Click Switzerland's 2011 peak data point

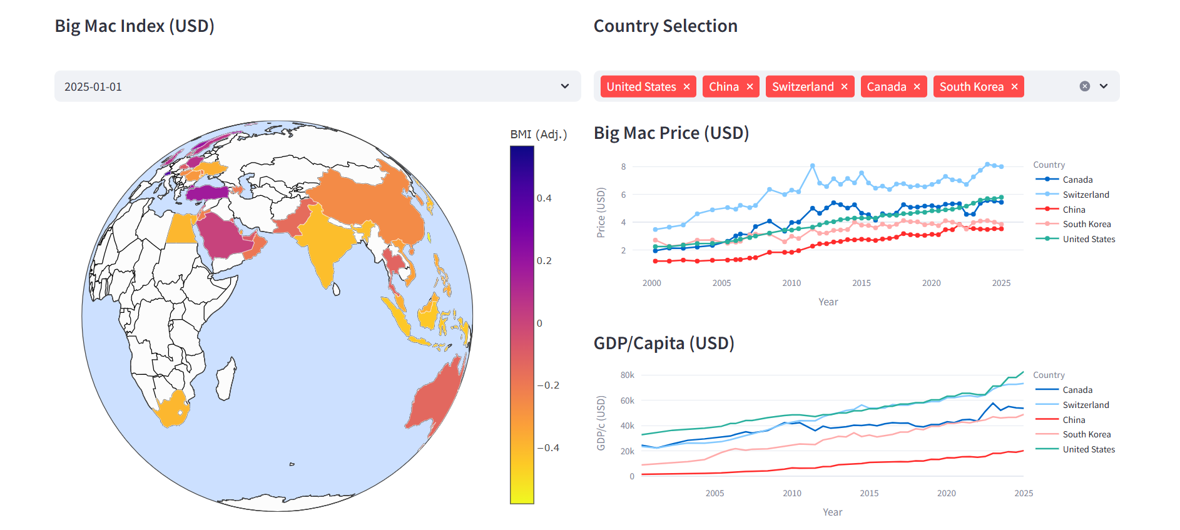813,166
